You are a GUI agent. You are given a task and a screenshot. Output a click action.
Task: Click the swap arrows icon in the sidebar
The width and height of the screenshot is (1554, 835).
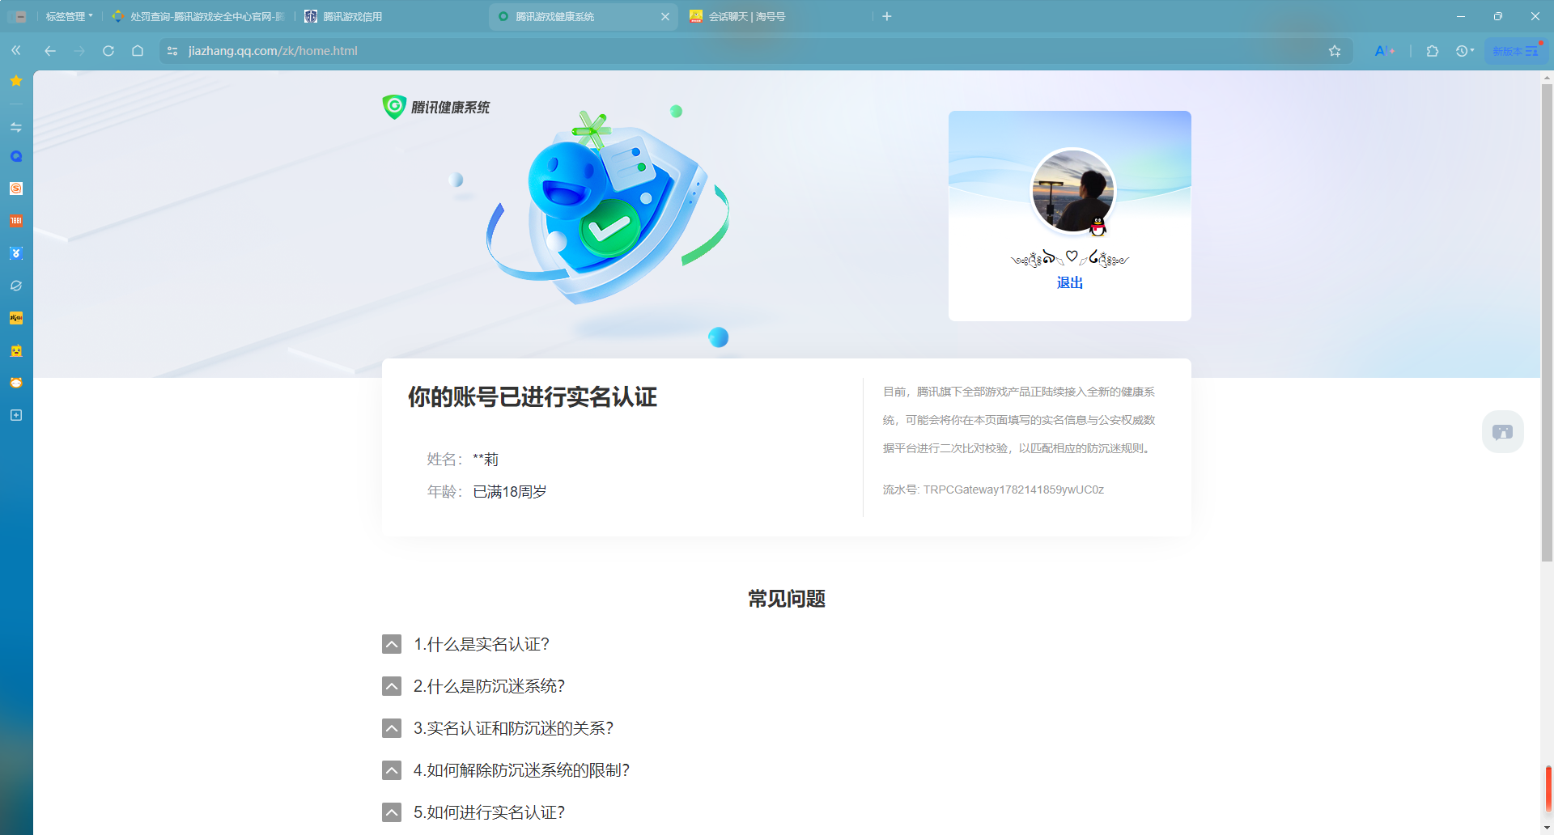click(16, 127)
